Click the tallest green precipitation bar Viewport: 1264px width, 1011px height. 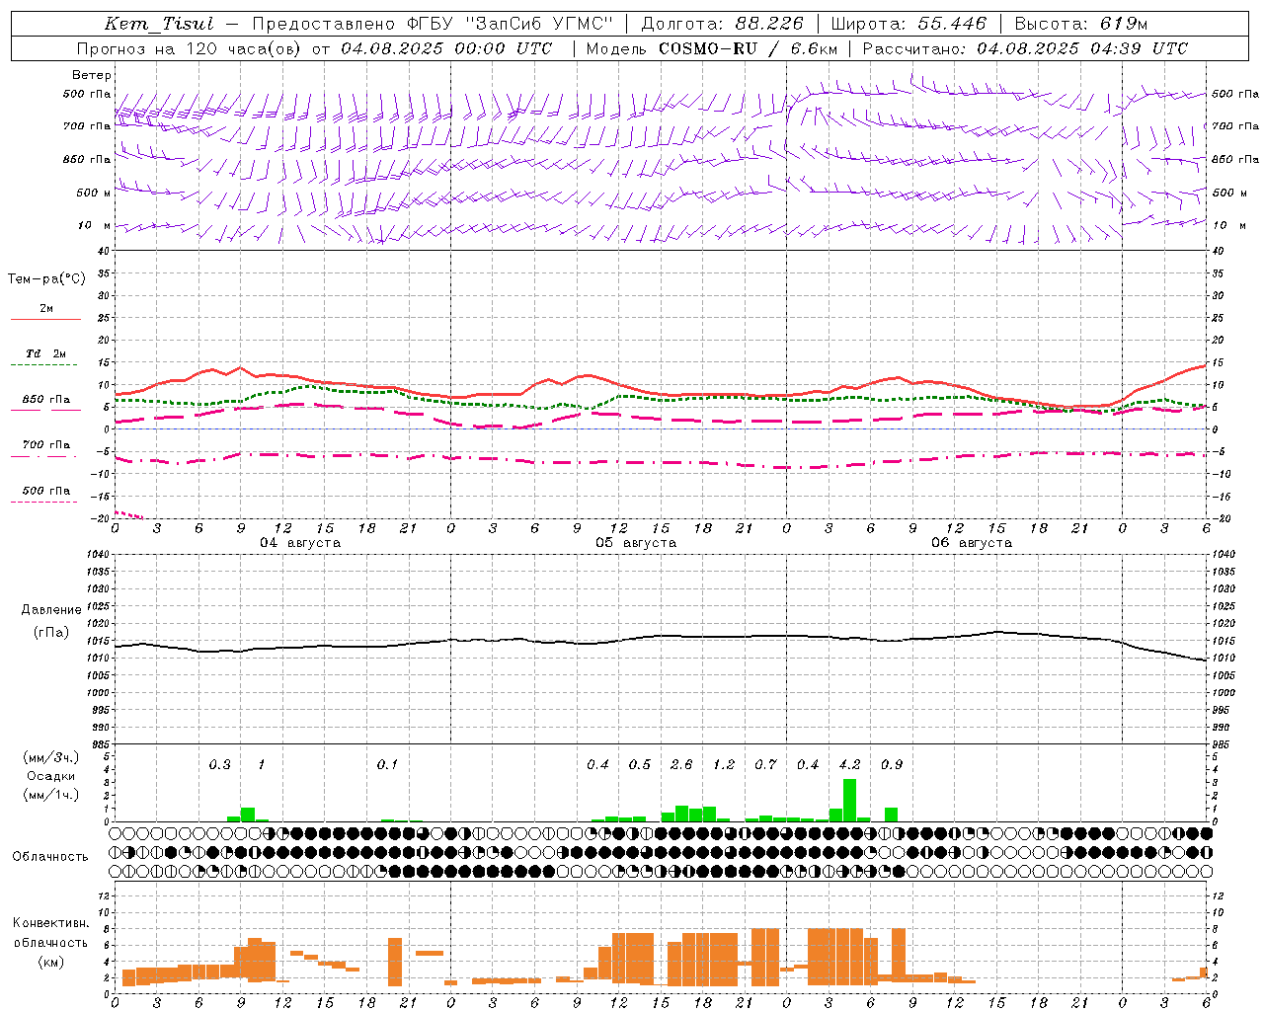click(849, 801)
